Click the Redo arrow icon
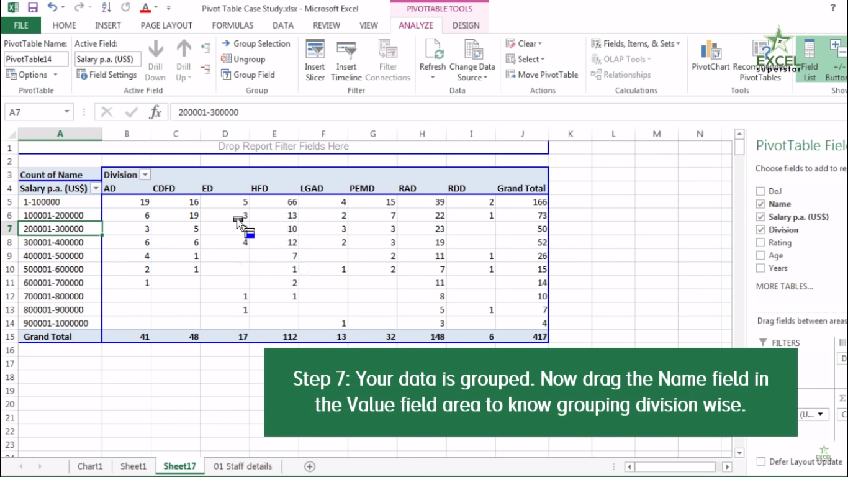Viewport: 848px width, 477px height. click(78, 8)
